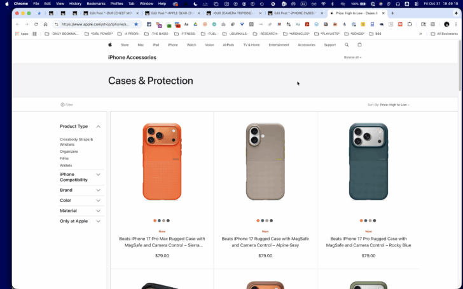Open the search magnifier icon on Apple nav
Screen dimensions: 463x289
[x=347, y=45]
